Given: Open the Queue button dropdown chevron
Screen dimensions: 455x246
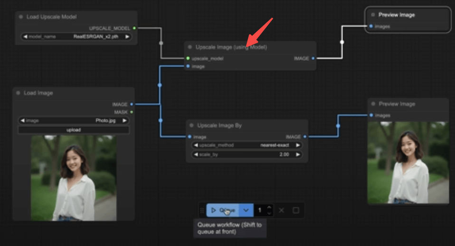Looking at the screenshot, I should (246, 210).
